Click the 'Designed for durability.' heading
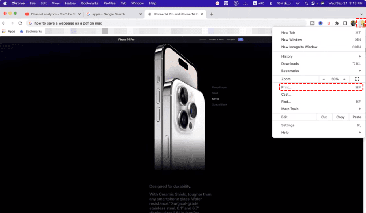Viewport: 366px width, 213px height. point(170,186)
